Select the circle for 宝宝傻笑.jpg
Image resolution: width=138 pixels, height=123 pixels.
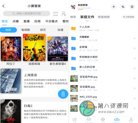[x=135, y=88]
